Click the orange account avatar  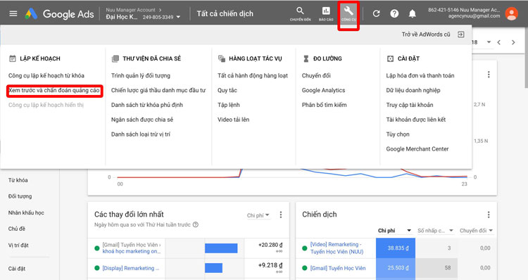[x=512, y=14]
